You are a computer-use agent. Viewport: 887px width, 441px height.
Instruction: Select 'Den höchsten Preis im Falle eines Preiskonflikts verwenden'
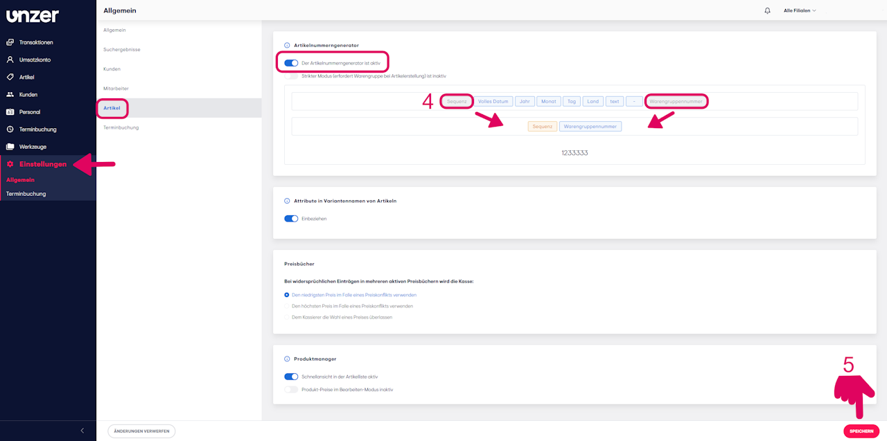click(x=286, y=305)
